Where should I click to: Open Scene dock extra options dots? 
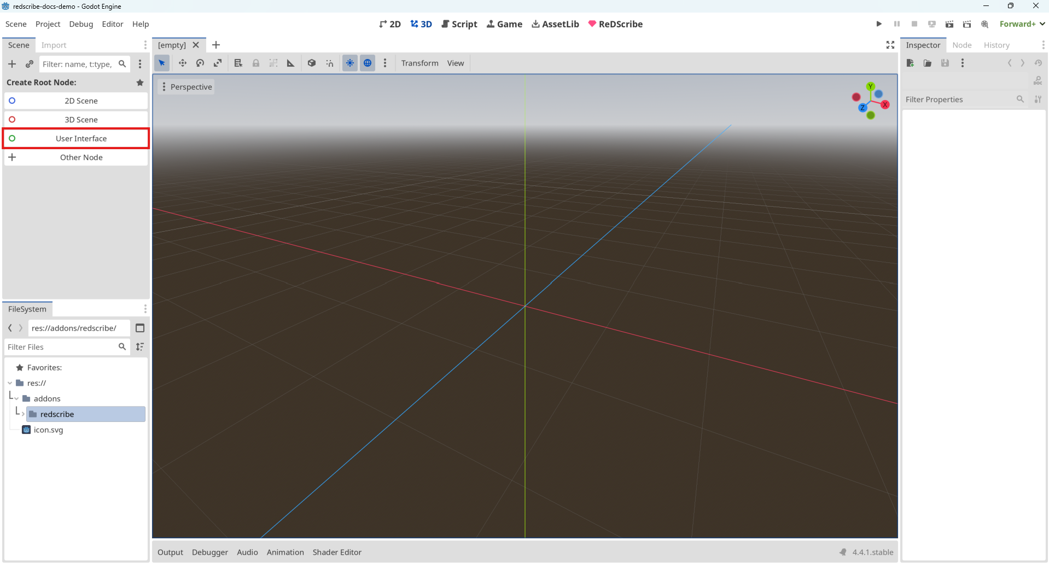click(x=140, y=64)
